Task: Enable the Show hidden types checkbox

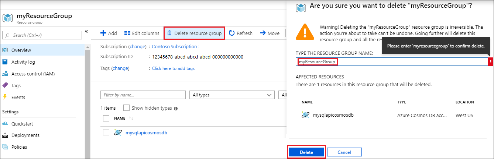Action: (x=126, y=108)
